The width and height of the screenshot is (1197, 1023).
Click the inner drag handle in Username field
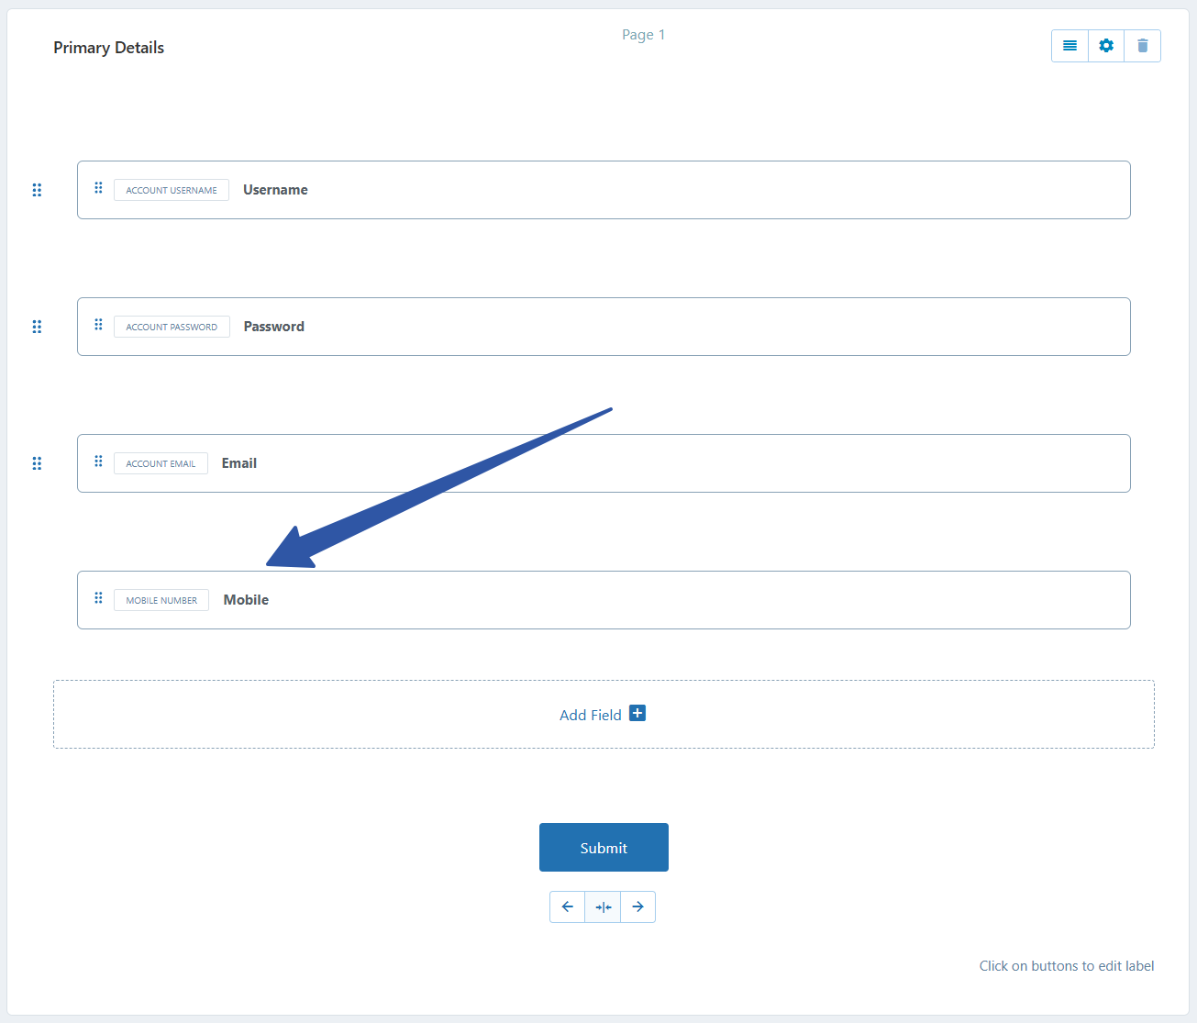(98, 188)
